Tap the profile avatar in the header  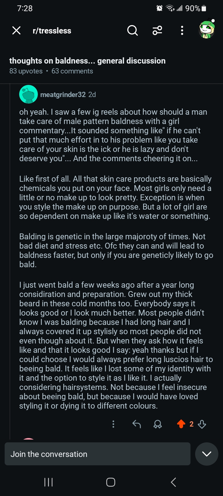(207, 30)
